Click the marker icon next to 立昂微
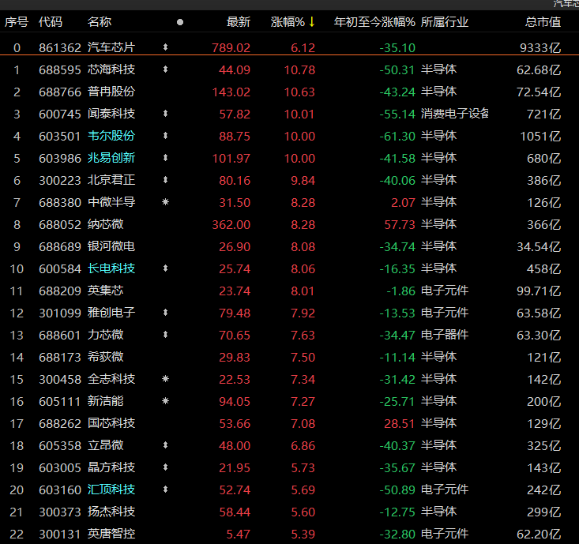This screenshot has width=579, height=544. [165, 445]
